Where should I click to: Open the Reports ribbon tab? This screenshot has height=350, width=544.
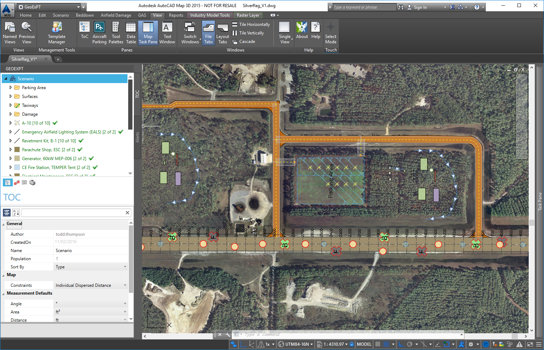pos(176,15)
